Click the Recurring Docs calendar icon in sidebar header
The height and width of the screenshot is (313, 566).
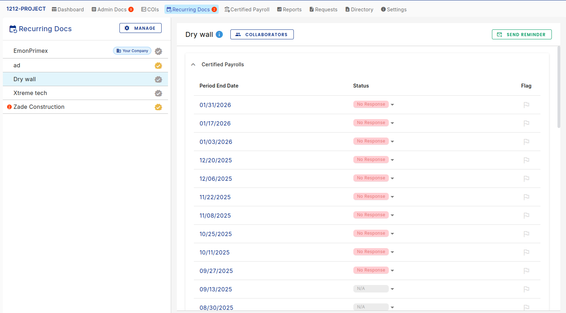(x=13, y=29)
